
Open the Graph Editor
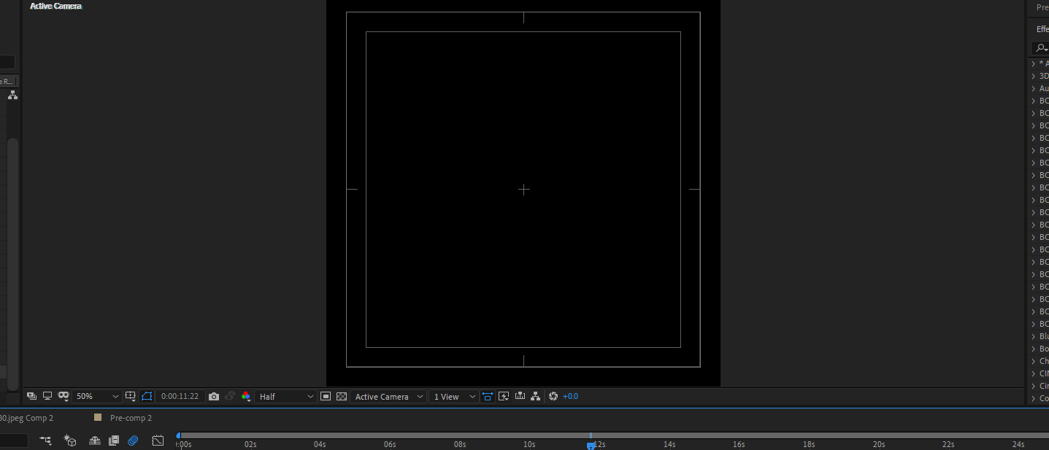[x=157, y=441]
